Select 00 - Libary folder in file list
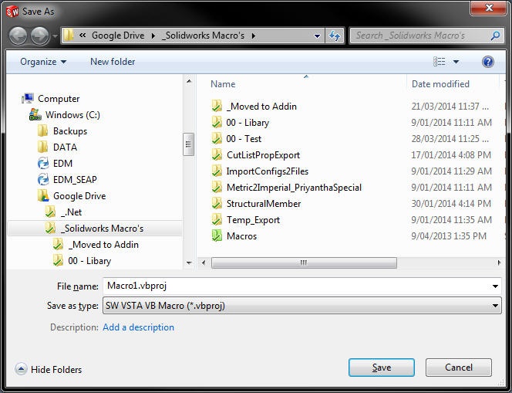Screen dimensions: 512x393 click(248, 123)
